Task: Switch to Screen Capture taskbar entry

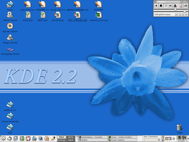Action: [x=123, y=140]
